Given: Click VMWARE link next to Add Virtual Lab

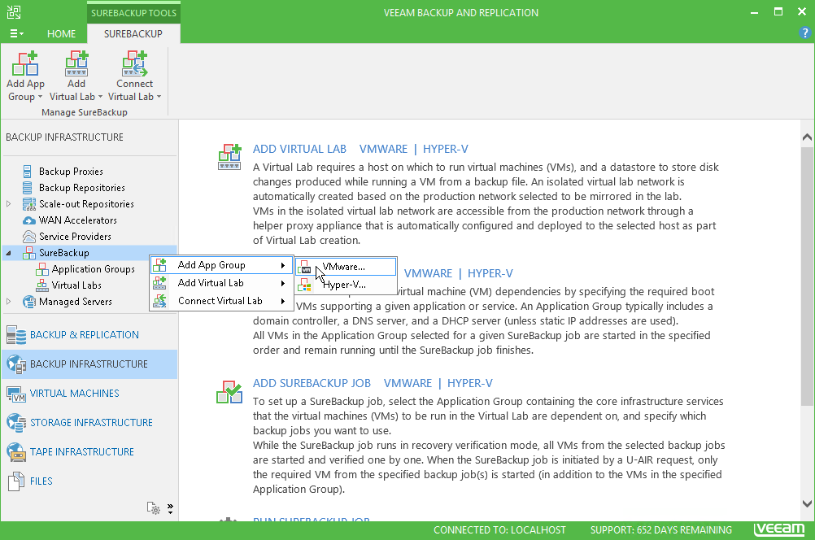Looking at the screenshot, I should 383,149.
